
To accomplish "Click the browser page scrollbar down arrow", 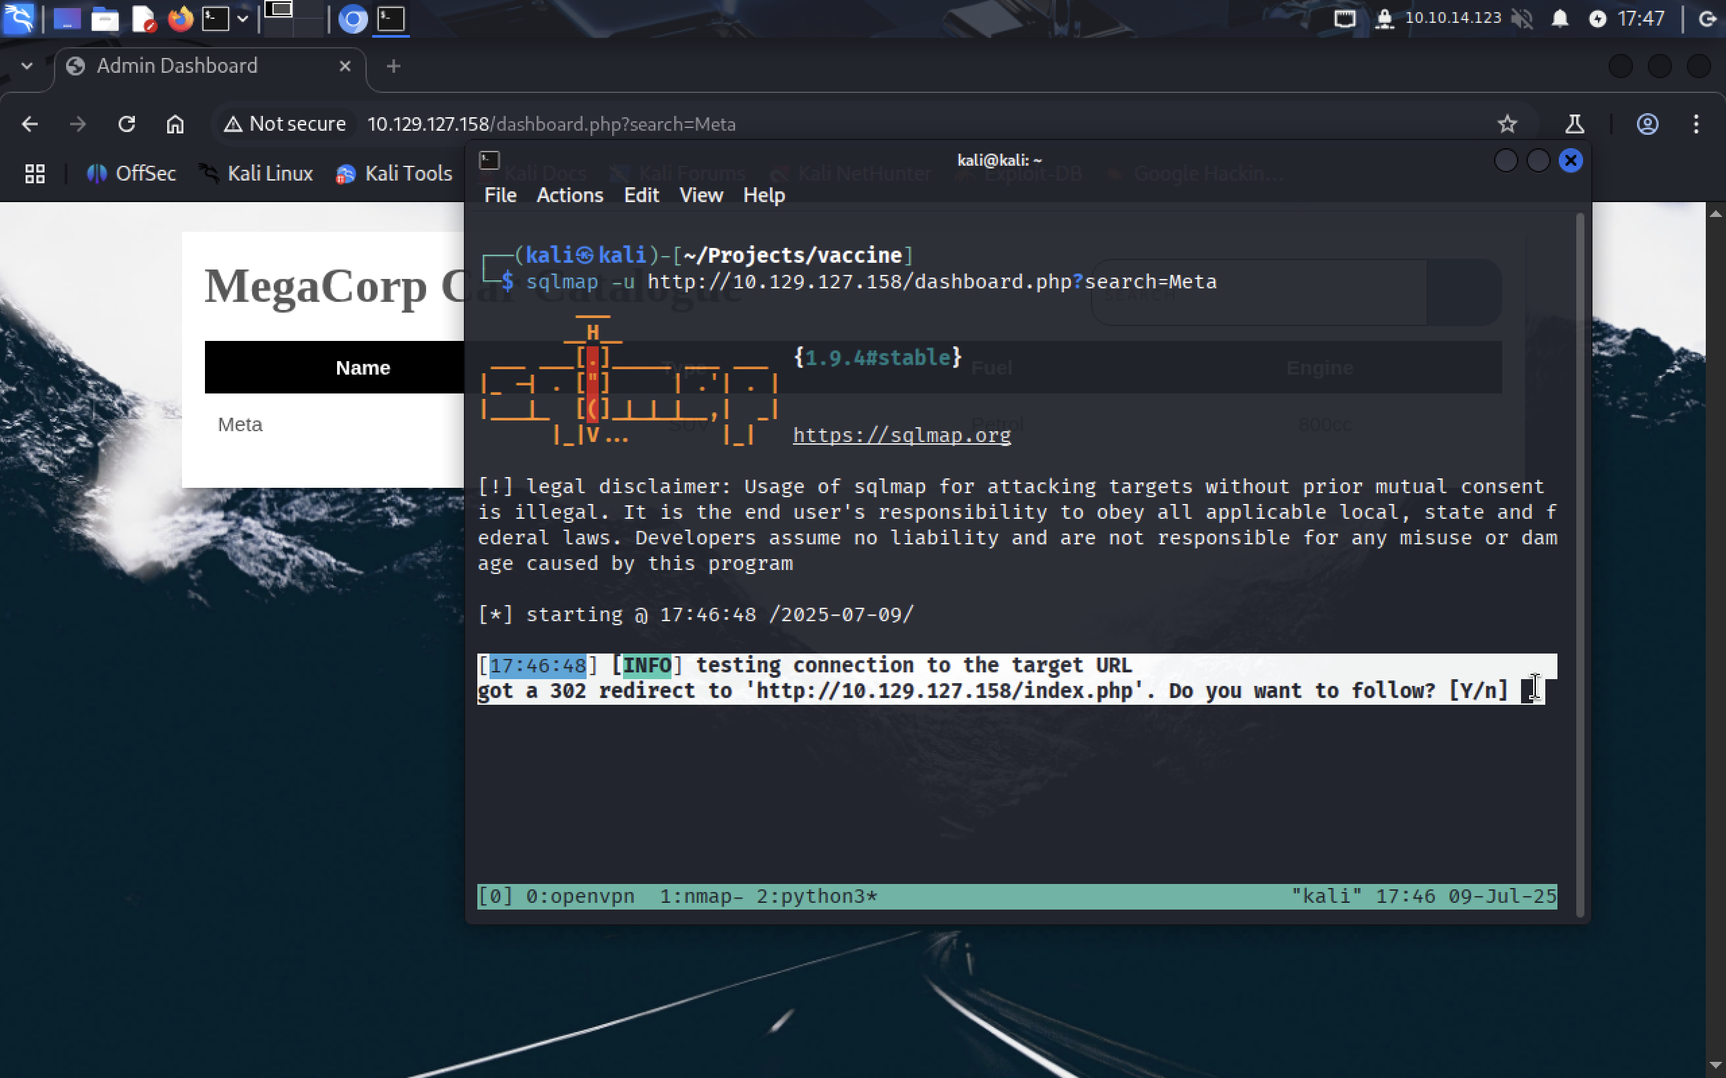I will (x=1715, y=1067).
